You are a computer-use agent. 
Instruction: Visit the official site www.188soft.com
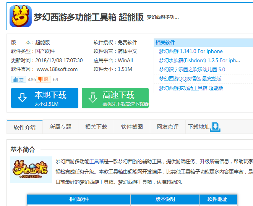tap(57, 69)
